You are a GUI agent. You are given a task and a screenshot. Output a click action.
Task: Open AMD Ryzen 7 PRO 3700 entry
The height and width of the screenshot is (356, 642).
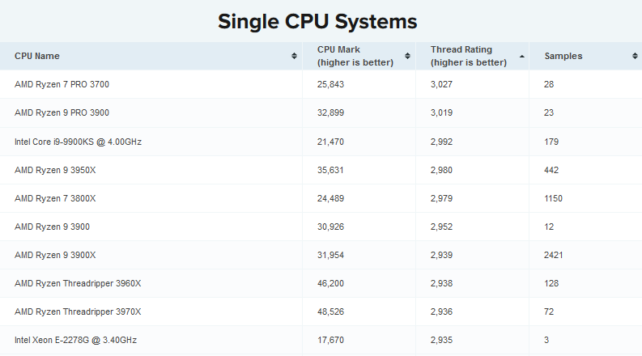click(62, 84)
